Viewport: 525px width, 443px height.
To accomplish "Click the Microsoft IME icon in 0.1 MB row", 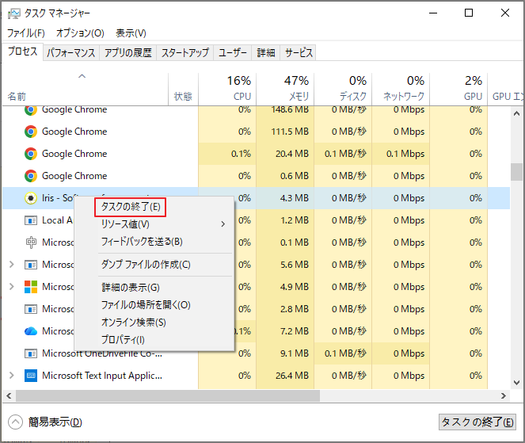I will click(x=31, y=243).
